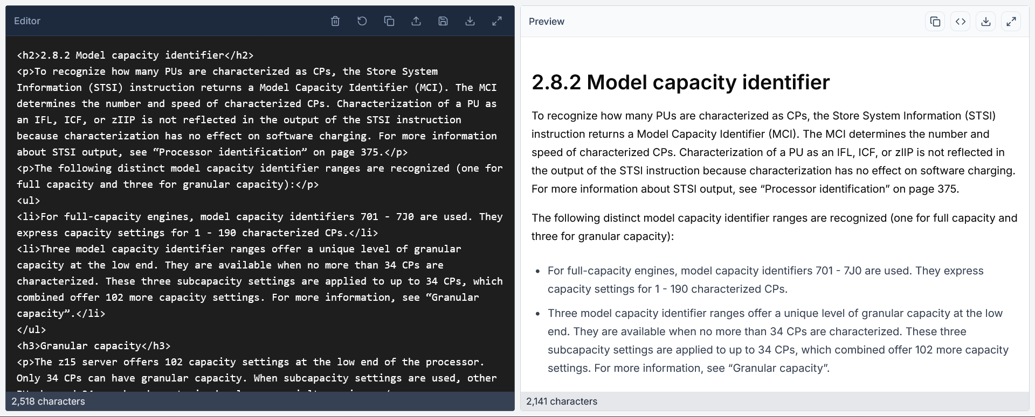Click the '2.8.2 Model capacity identifier' preview heading
1035x417 pixels.
point(680,82)
